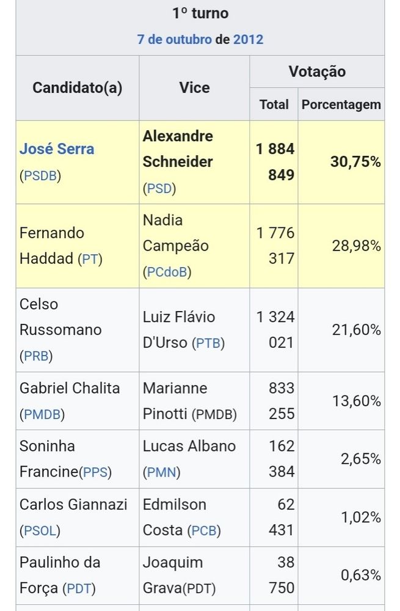Click the PT party link
This screenshot has width=400, height=611.
[90, 259]
